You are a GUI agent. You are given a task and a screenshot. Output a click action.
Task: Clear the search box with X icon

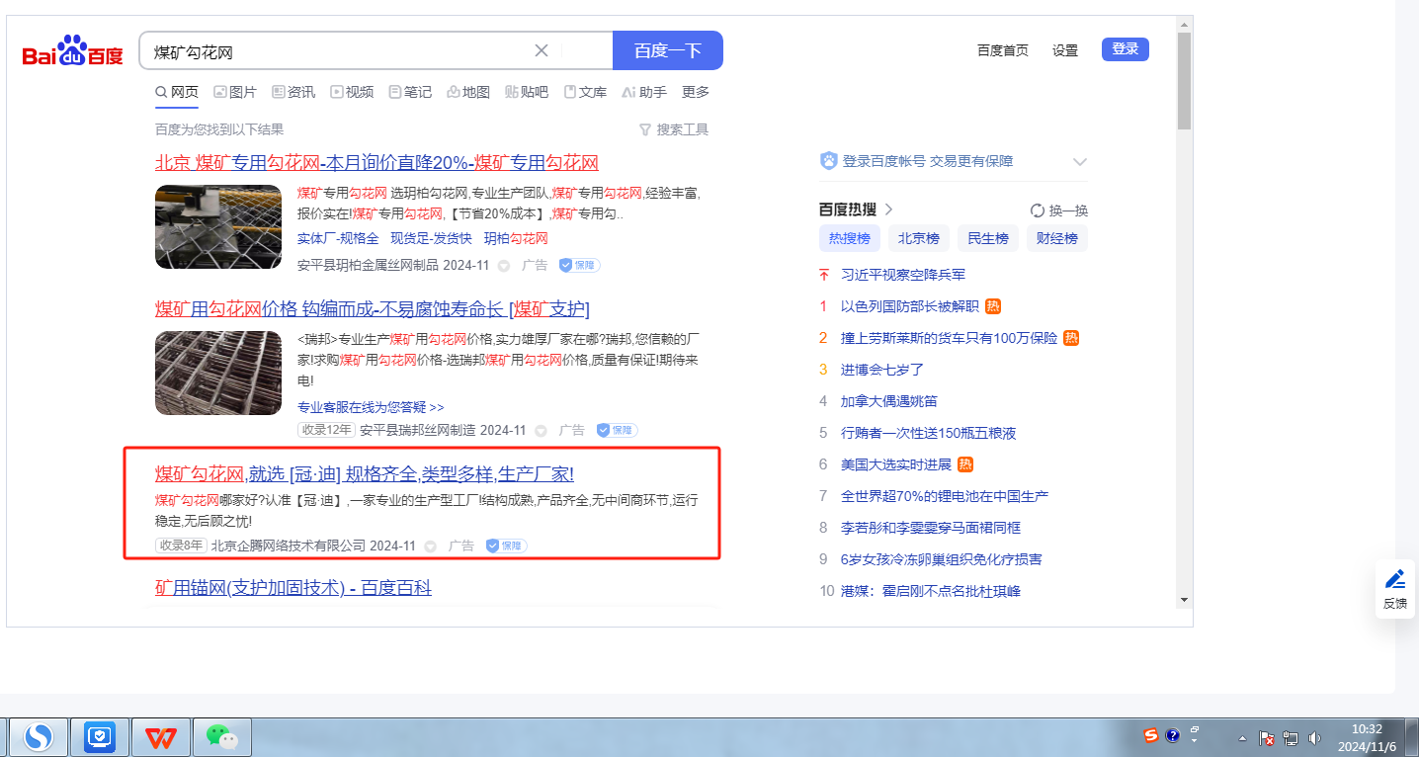click(542, 50)
